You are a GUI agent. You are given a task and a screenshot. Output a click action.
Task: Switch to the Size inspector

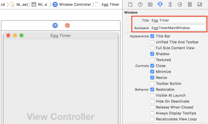point(170,4)
